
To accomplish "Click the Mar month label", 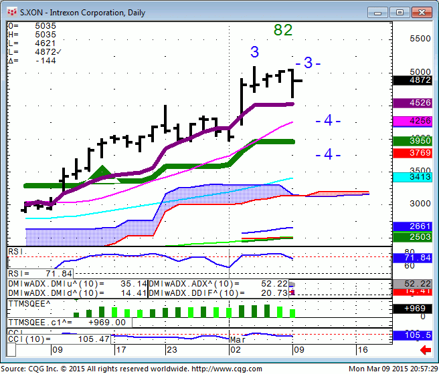I will click(x=238, y=340).
